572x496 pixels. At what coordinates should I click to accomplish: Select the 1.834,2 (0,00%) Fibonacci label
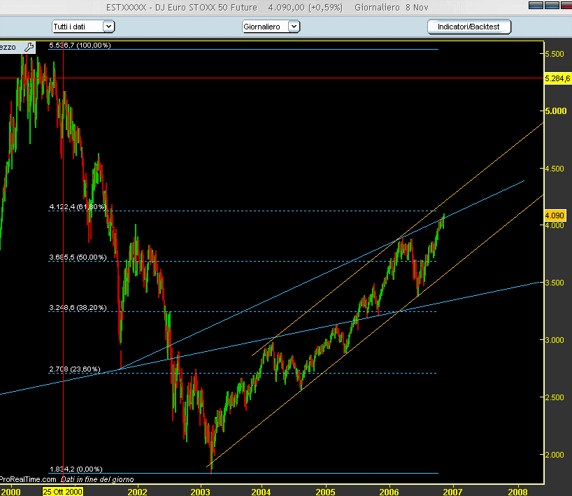click(x=76, y=469)
